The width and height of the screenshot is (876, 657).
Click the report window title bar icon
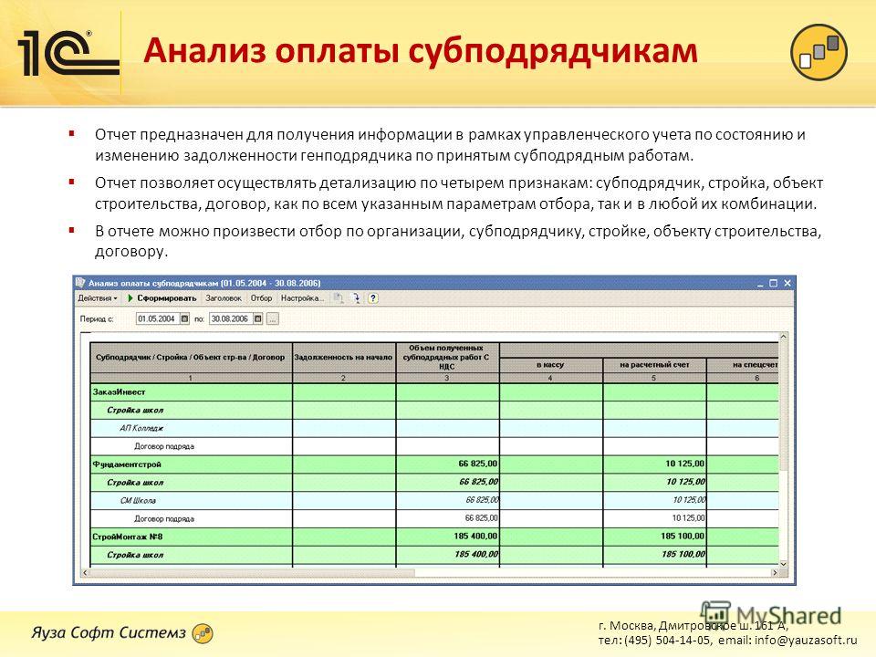pos(80,283)
